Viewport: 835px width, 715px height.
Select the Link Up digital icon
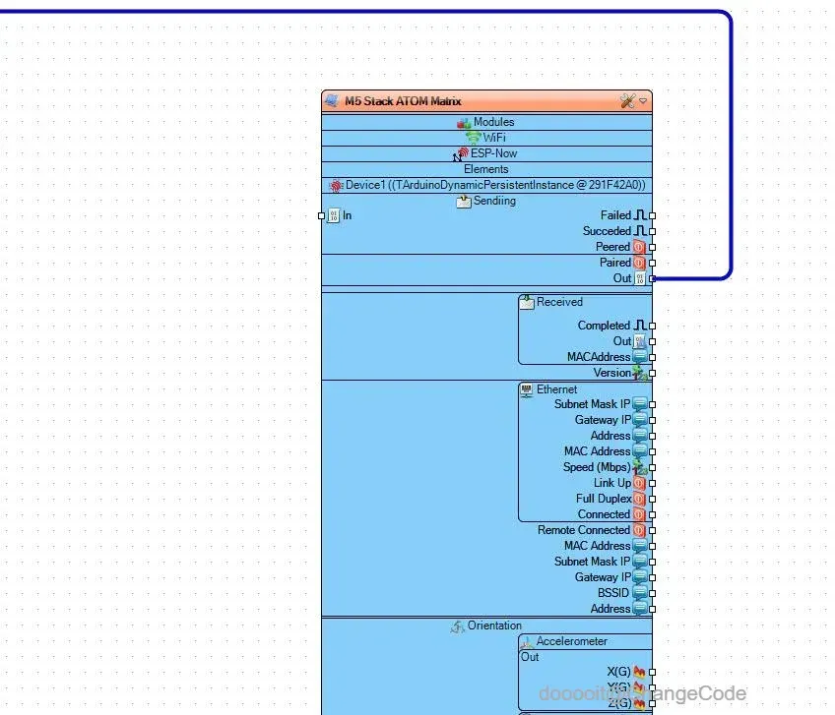click(640, 483)
